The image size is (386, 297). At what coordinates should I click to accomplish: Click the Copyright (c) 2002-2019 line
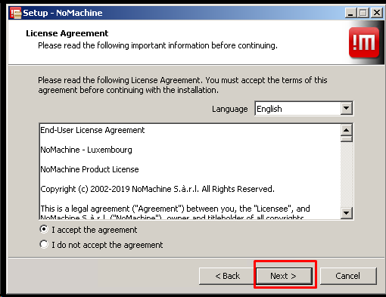[x=157, y=189]
